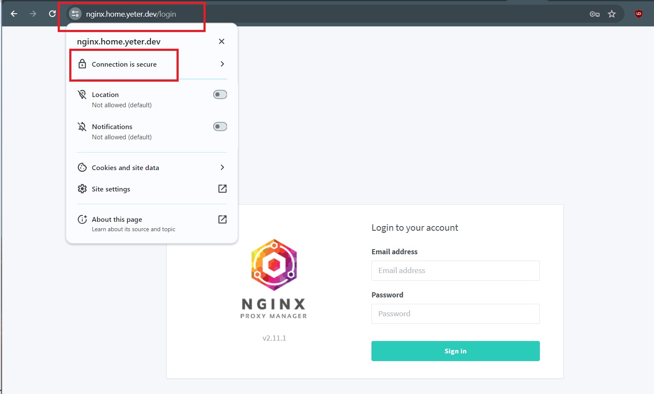Reload the page with the refresh icon
Screen dimensions: 654x394
pyautogui.click(x=52, y=14)
